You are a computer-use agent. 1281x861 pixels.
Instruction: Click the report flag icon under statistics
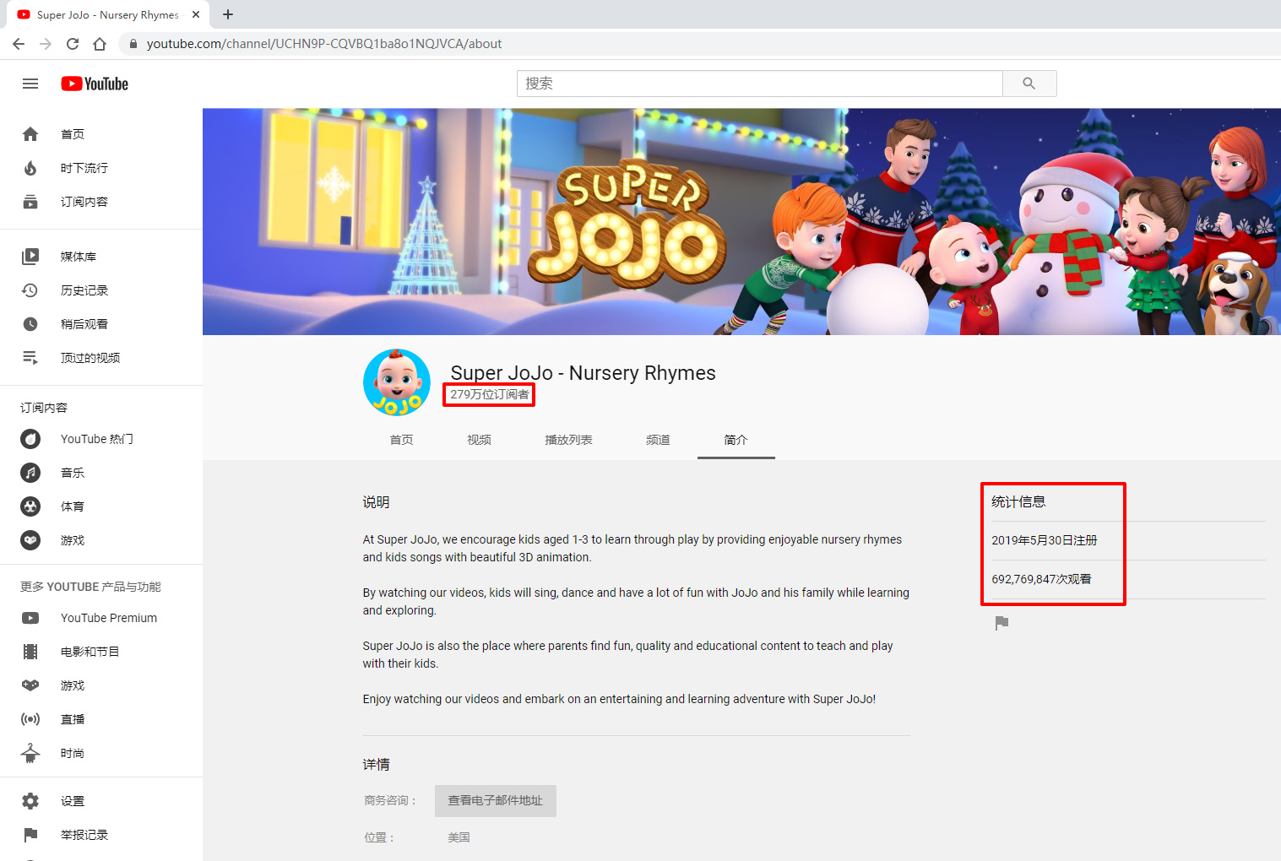coord(1001,623)
